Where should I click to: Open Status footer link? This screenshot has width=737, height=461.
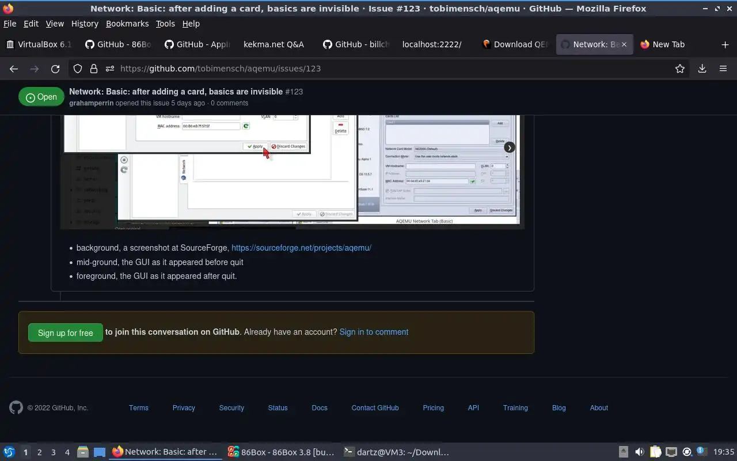pyautogui.click(x=278, y=407)
